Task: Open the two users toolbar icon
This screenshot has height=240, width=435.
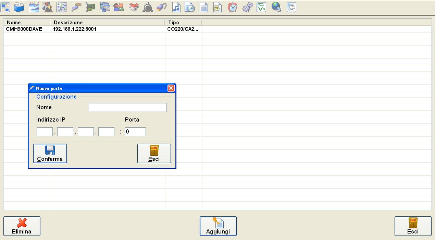Action: pos(119,7)
